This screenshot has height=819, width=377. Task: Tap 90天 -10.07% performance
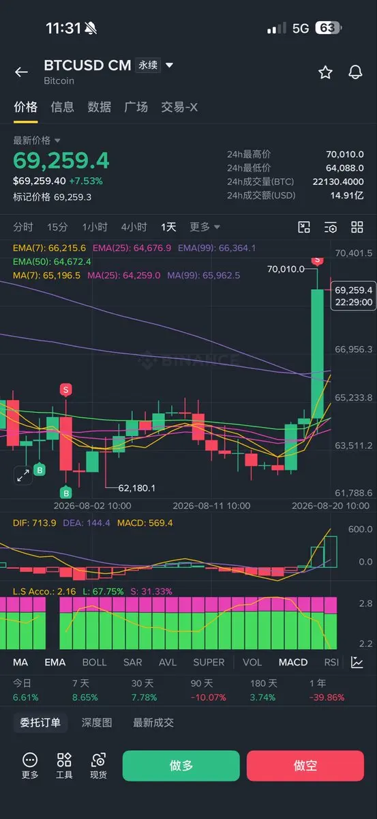click(209, 690)
